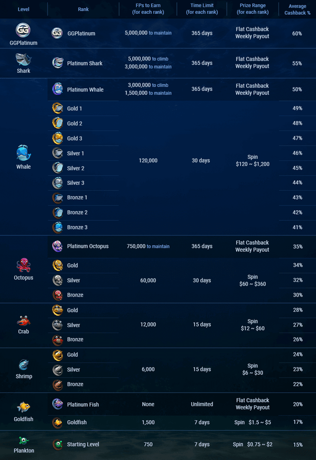
Task: Select the Whale level icon
Action: click(24, 153)
